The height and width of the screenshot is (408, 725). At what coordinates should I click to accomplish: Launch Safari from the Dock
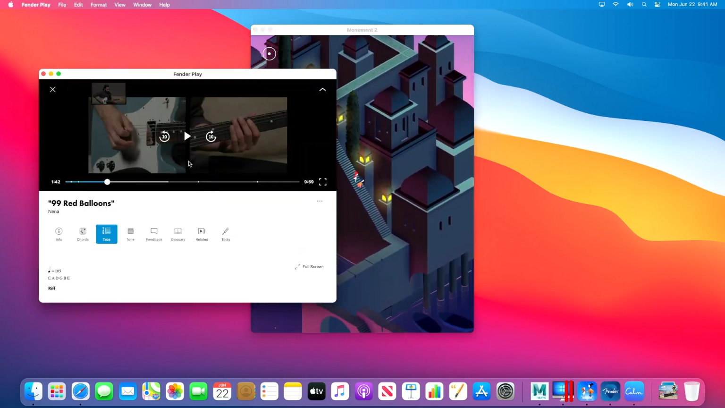[x=81, y=391]
